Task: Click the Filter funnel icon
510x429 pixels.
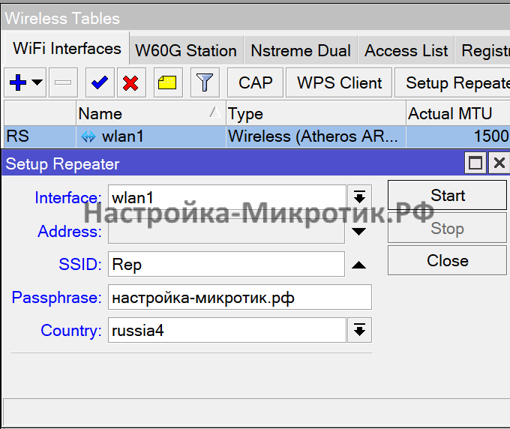Action: (205, 82)
